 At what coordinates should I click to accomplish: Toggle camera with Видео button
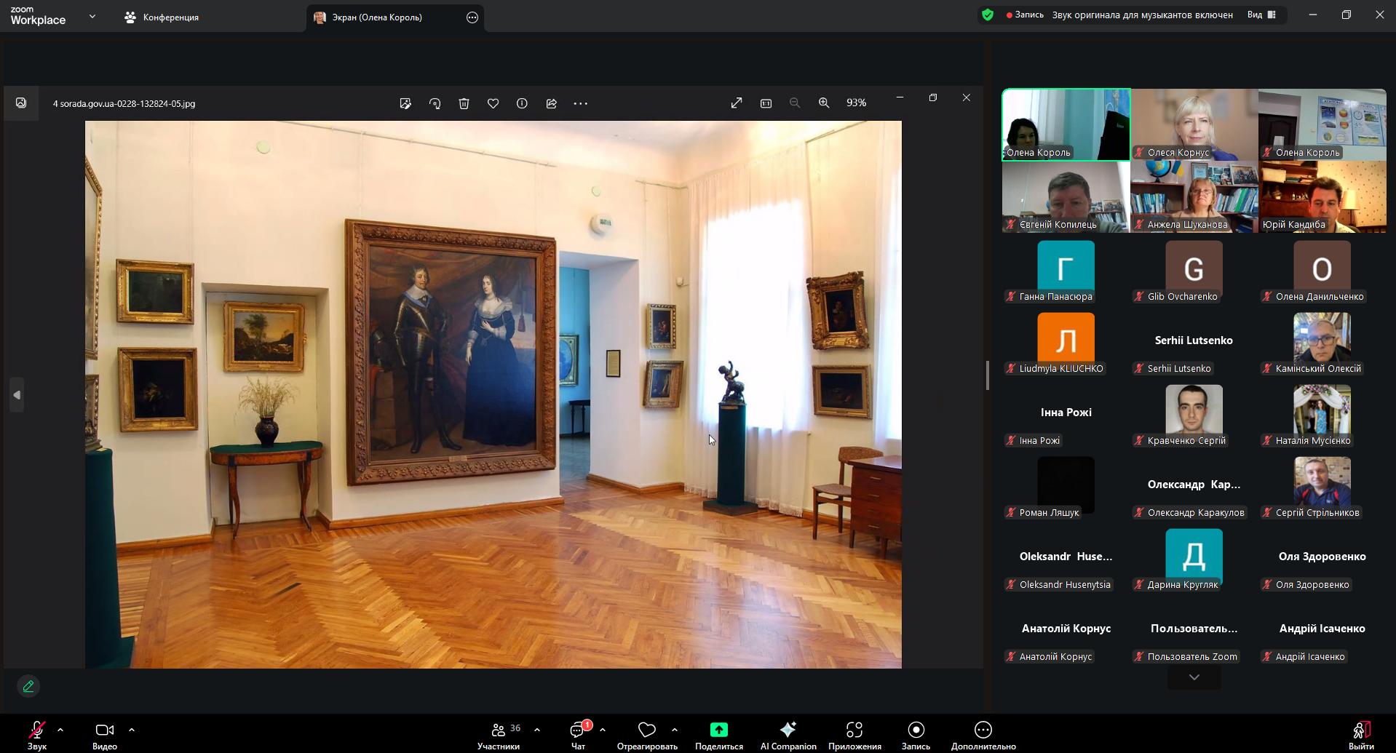coord(105,735)
